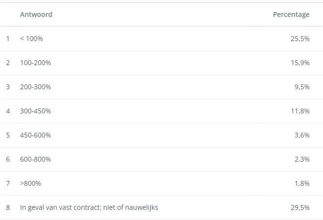Select 'In geval van vast contract' row

(89, 207)
